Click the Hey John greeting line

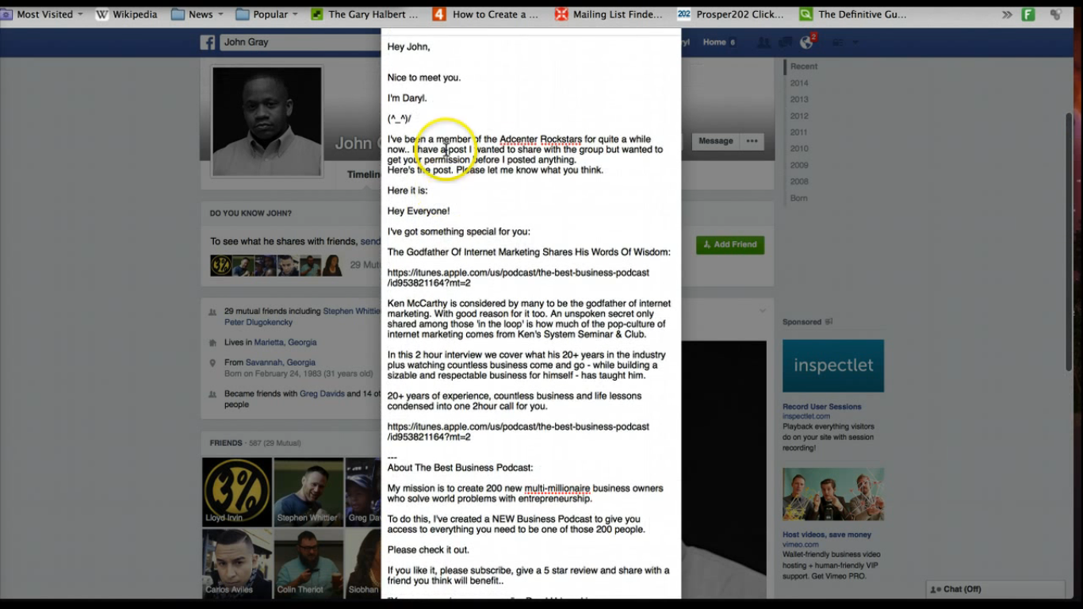[x=409, y=47]
